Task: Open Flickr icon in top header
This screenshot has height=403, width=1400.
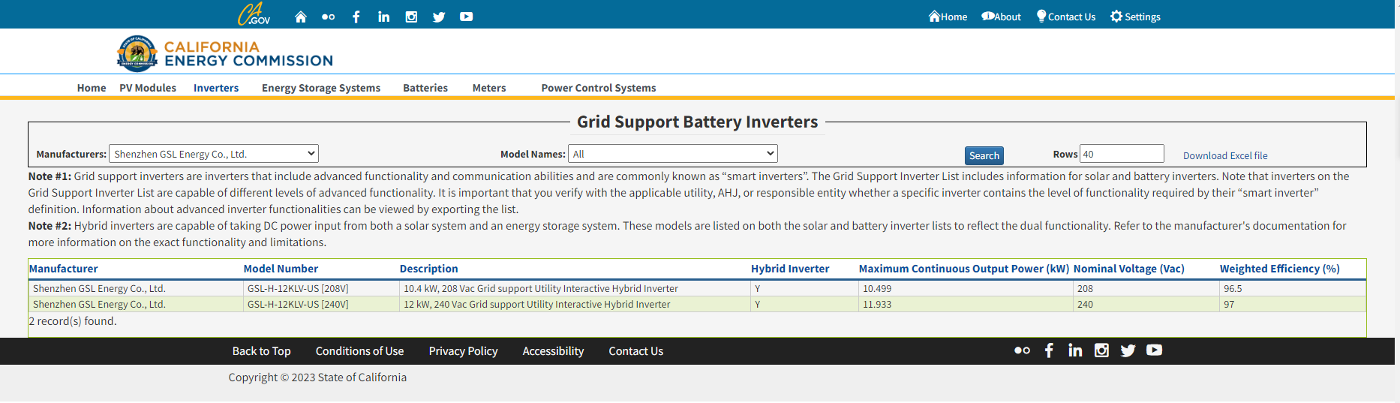Action: coord(328,17)
